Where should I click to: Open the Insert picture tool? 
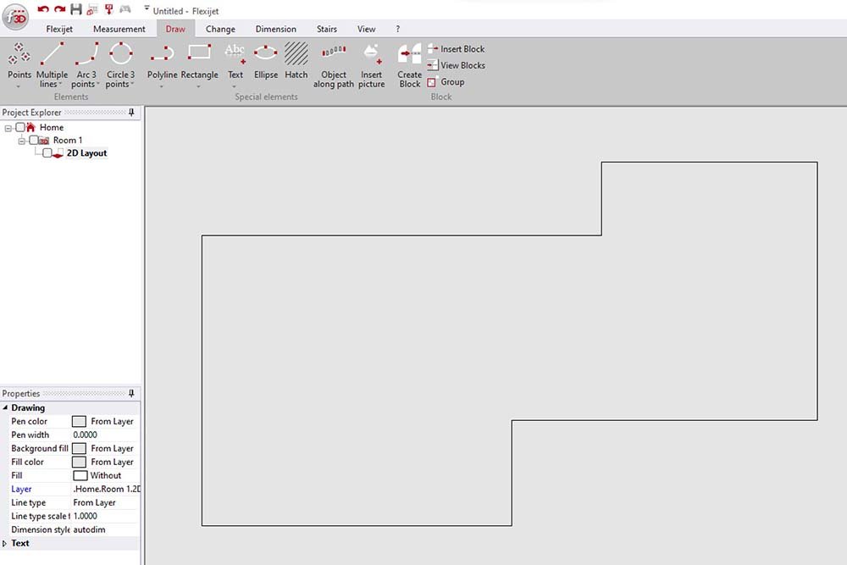point(371,59)
